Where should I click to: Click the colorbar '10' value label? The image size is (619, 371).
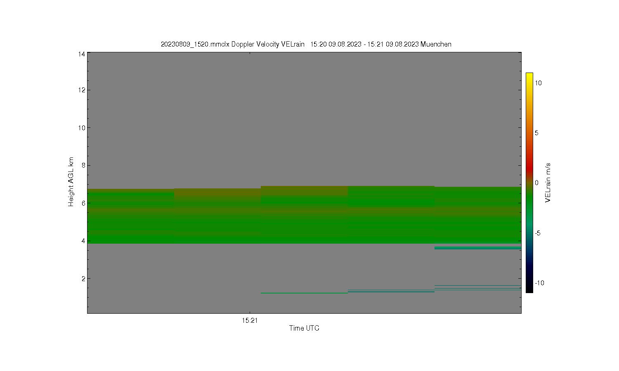538,83
